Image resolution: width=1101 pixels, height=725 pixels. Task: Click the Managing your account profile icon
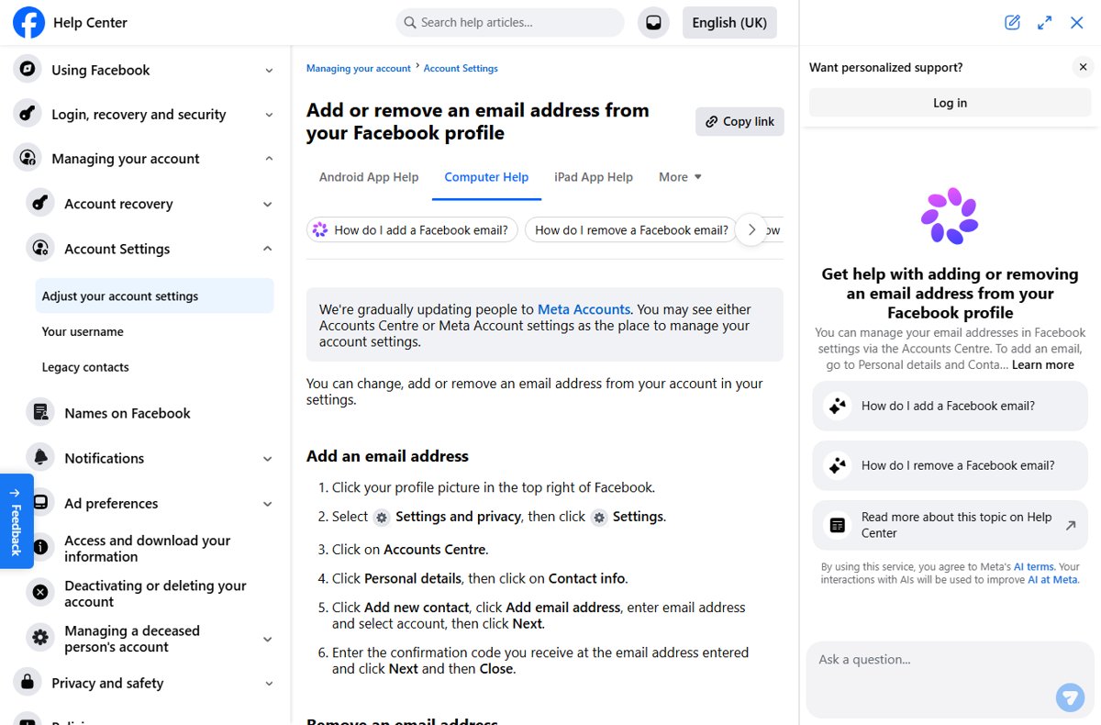pyautogui.click(x=28, y=159)
